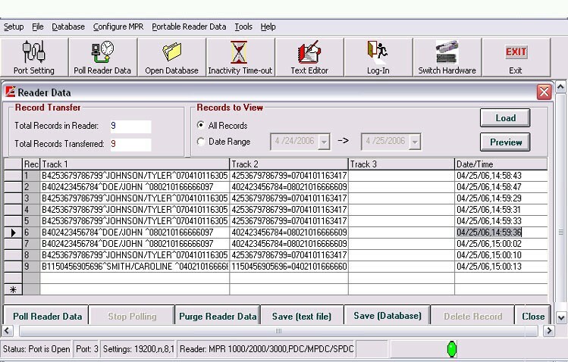
Task: Open the Tools menu
Action: (x=243, y=27)
